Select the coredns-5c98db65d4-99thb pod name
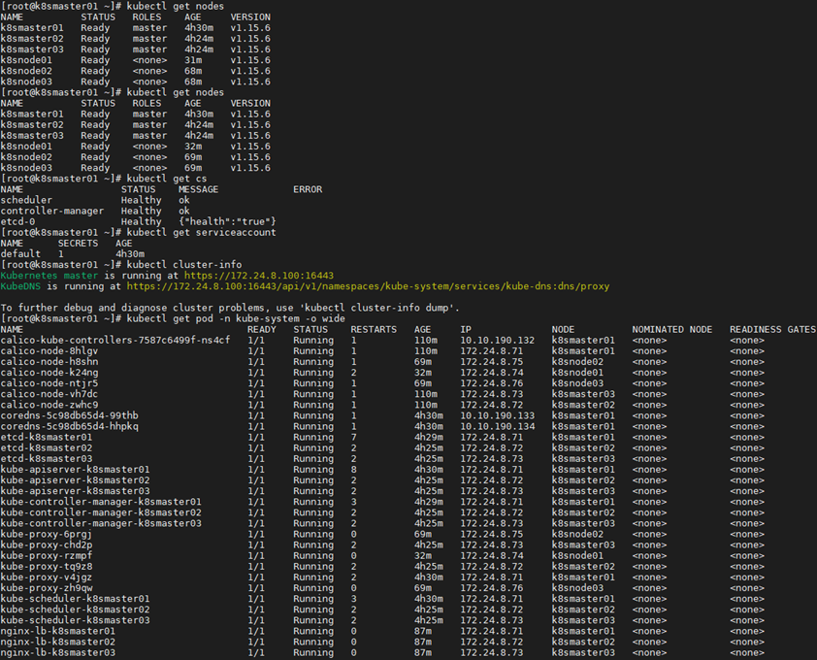The image size is (817, 660). pyautogui.click(x=69, y=415)
